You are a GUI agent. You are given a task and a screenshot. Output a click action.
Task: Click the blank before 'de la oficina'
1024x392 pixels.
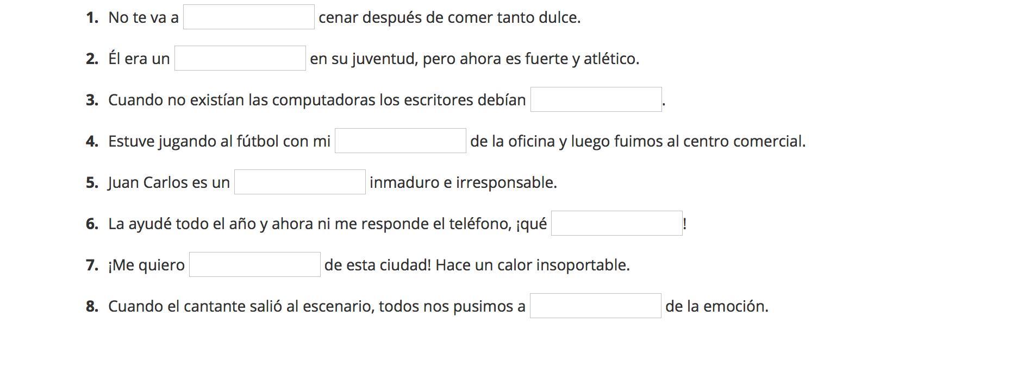(x=400, y=141)
